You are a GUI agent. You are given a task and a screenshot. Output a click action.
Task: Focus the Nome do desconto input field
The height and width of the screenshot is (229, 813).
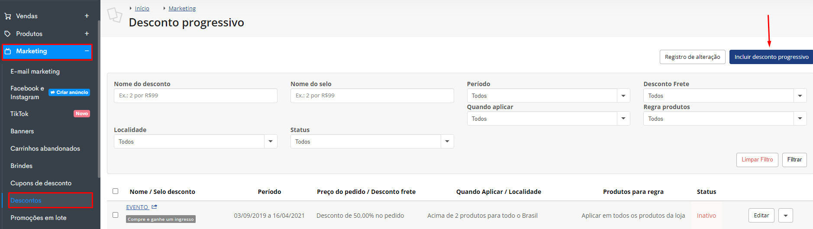pos(195,96)
